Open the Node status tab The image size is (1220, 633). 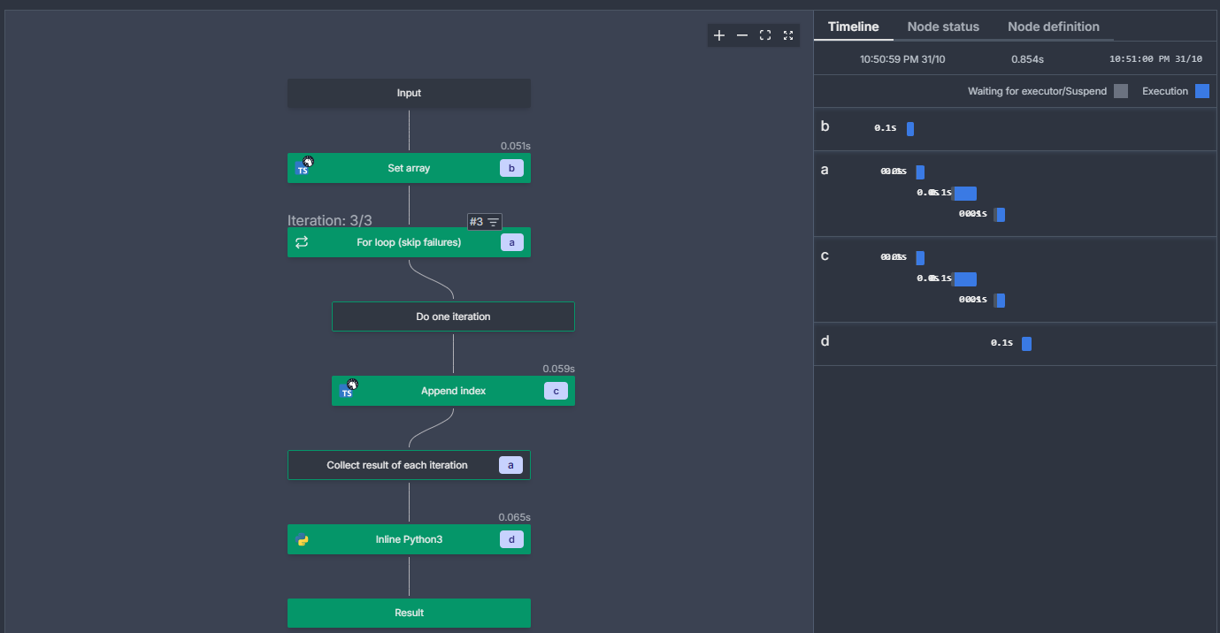[943, 27]
